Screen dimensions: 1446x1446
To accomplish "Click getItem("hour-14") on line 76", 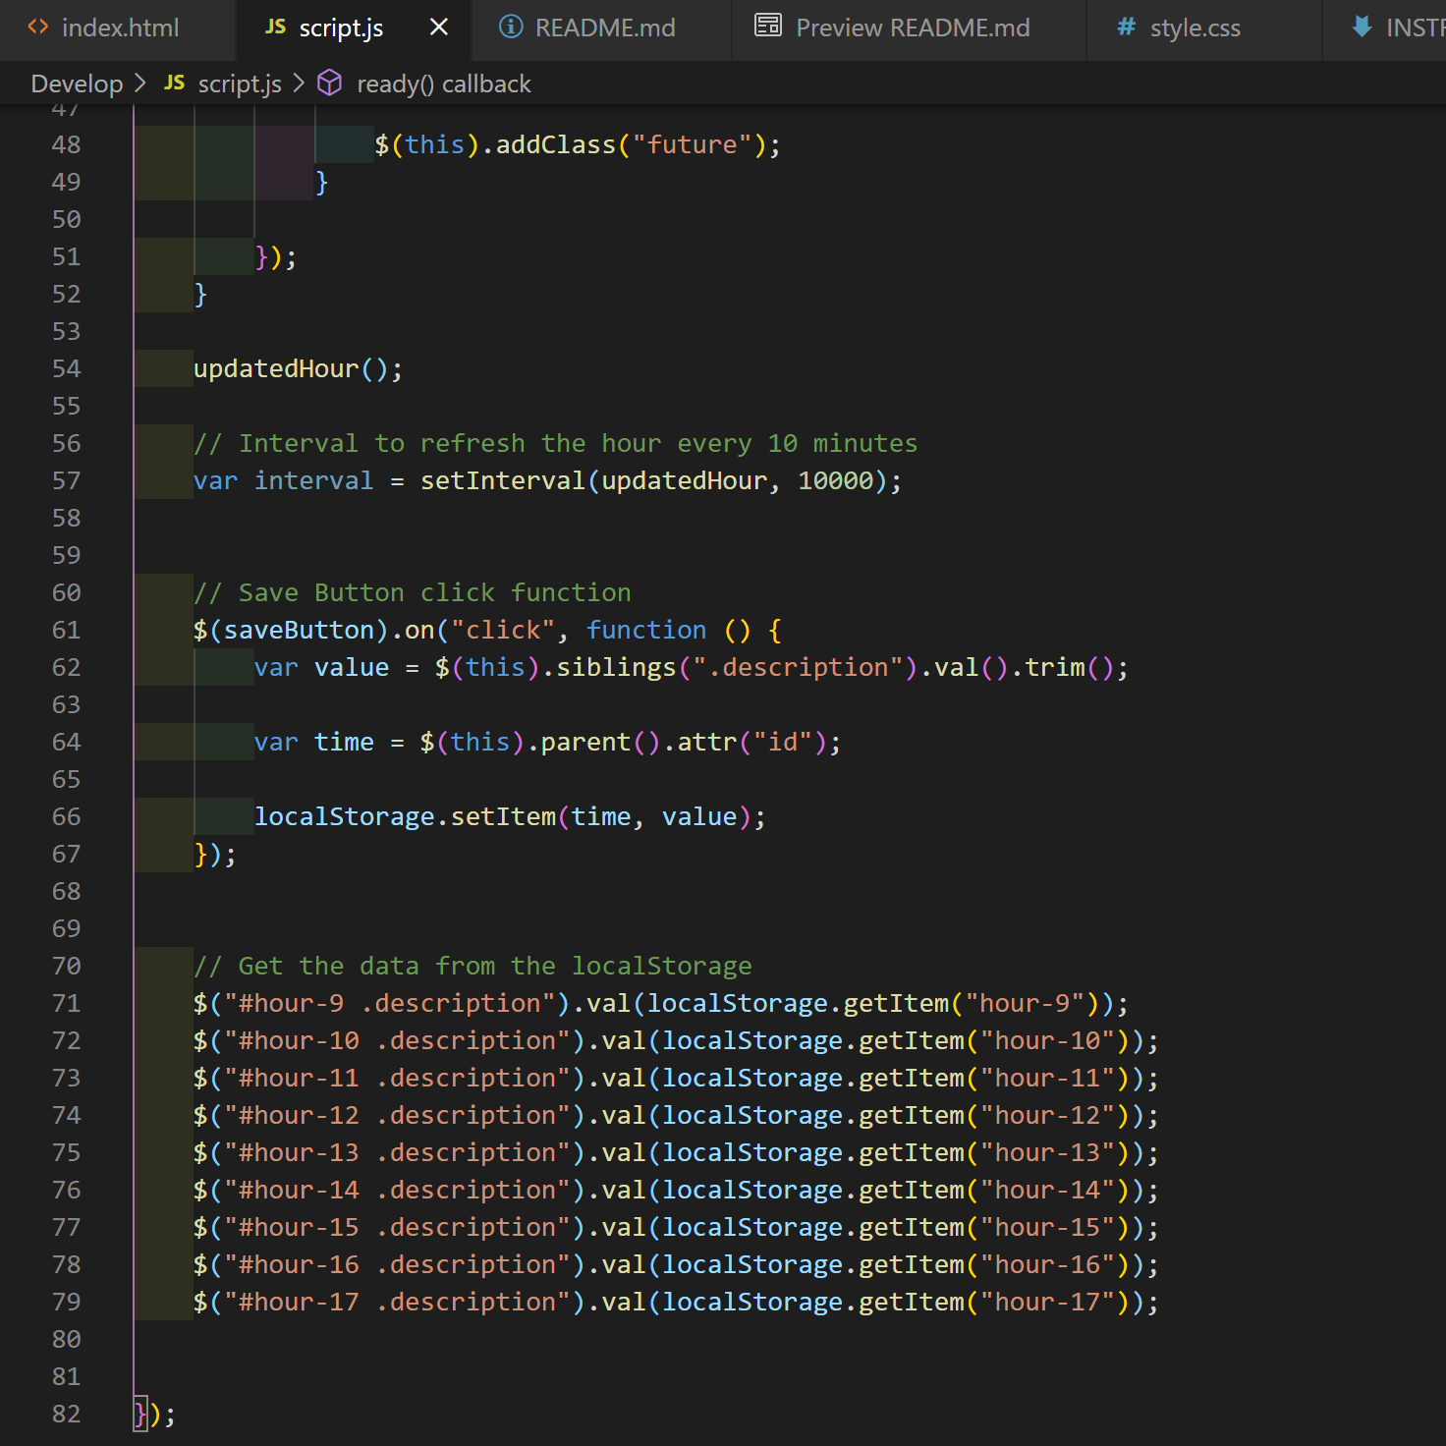I will [994, 1190].
